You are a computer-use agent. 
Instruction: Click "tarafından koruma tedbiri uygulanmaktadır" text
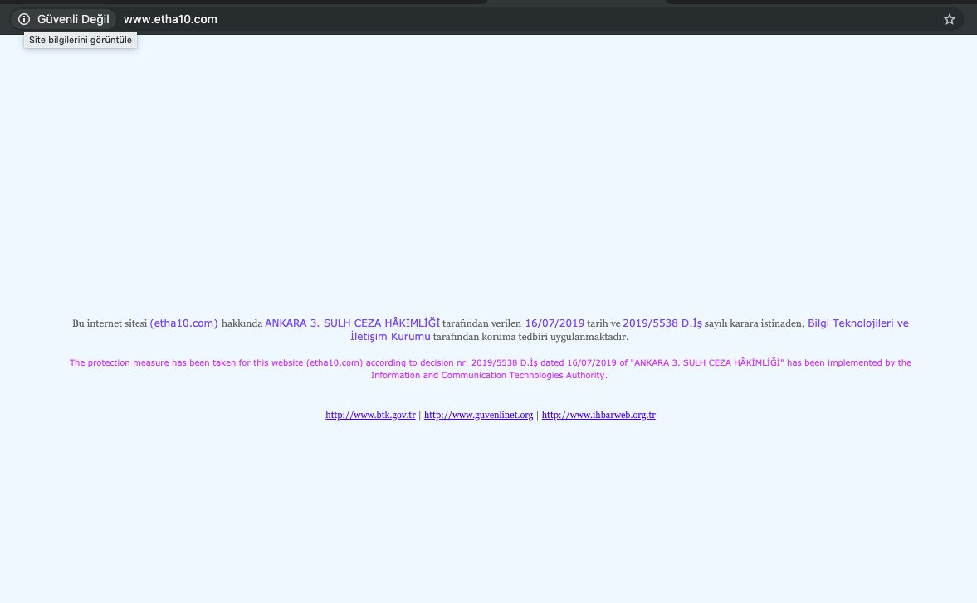[x=530, y=337]
